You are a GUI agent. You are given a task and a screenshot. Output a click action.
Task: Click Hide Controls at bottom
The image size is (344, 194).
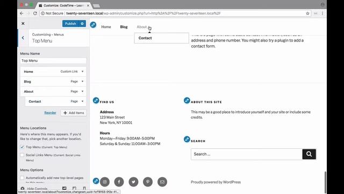34,189
